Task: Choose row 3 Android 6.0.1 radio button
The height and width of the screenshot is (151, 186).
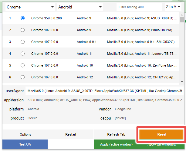Action: [22, 42]
